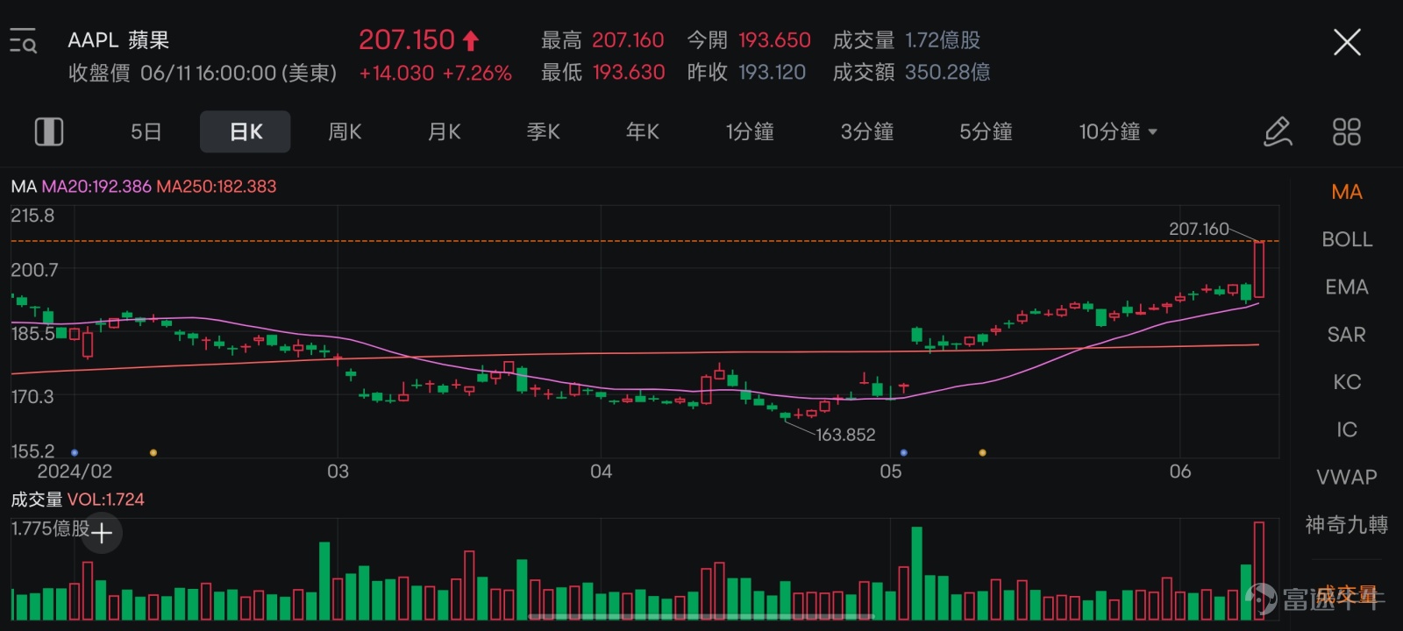Close the full-screen chart view

point(1347,41)
